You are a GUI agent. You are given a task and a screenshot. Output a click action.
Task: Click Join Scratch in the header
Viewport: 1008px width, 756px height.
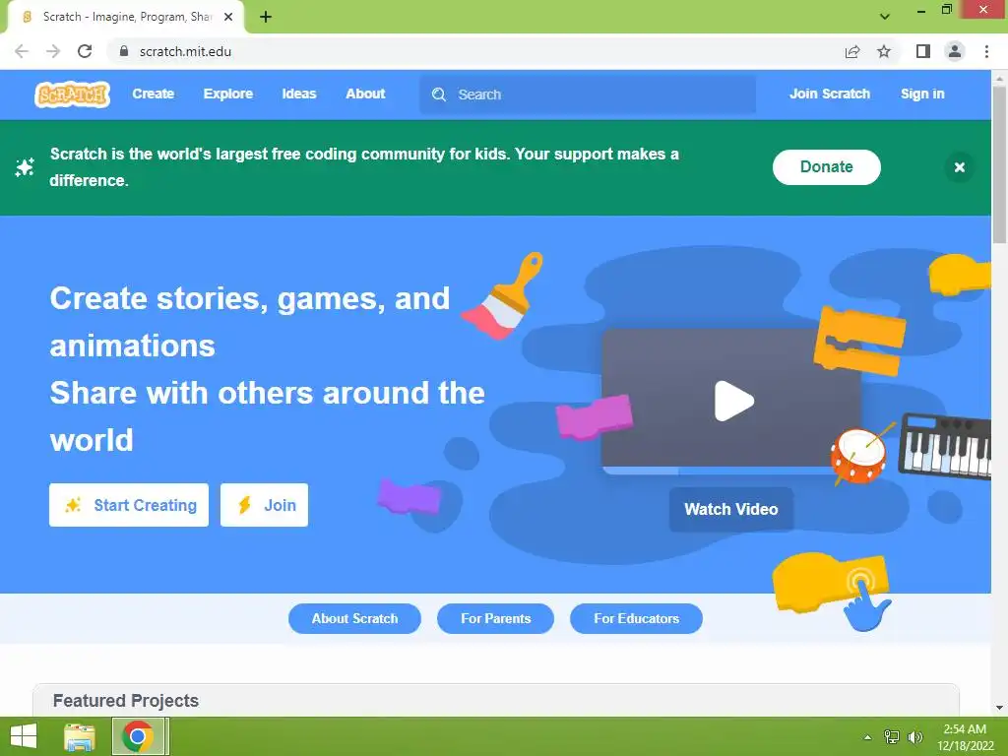click(829, 94)
